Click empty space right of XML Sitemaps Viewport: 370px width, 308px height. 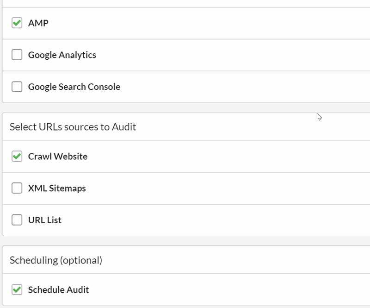click(x=231, y=188)
